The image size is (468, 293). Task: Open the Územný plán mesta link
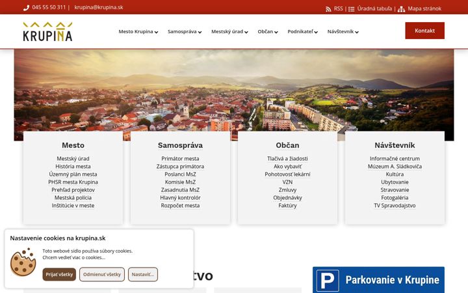pyautogui.click(x=73, y=174)
